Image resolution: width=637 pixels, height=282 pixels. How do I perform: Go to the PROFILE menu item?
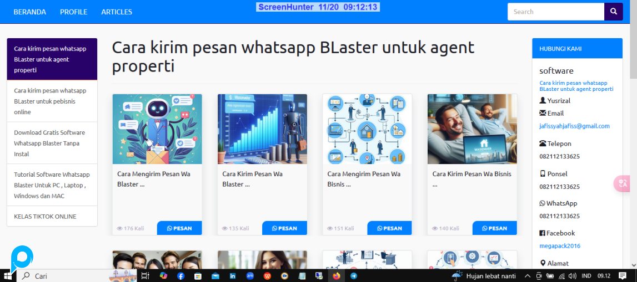click(73, 12)
